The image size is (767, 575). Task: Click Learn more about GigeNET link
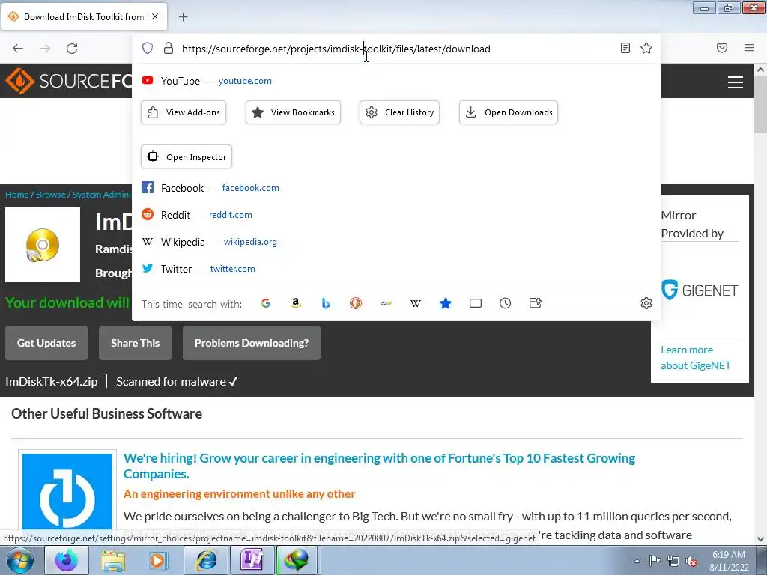pyautogui.click(x=696, y=357)
